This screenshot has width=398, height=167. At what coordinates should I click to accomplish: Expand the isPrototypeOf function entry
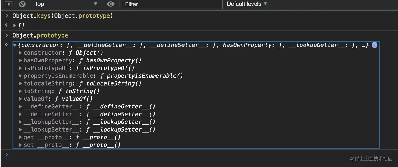pos(21,68)
